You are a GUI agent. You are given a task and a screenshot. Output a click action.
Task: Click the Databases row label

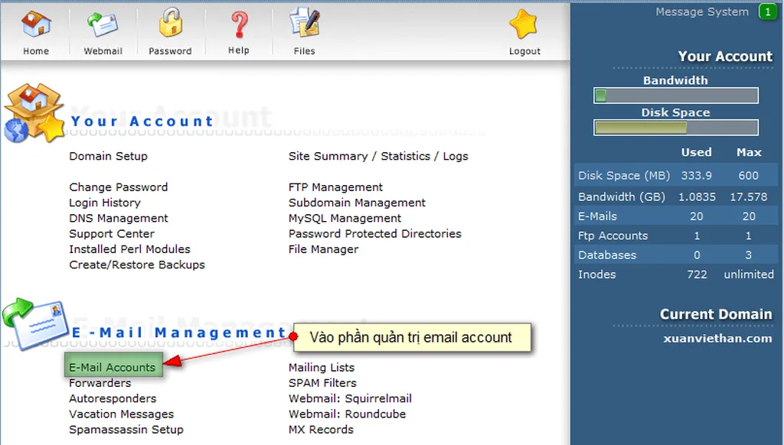click(x=607, y=255)
